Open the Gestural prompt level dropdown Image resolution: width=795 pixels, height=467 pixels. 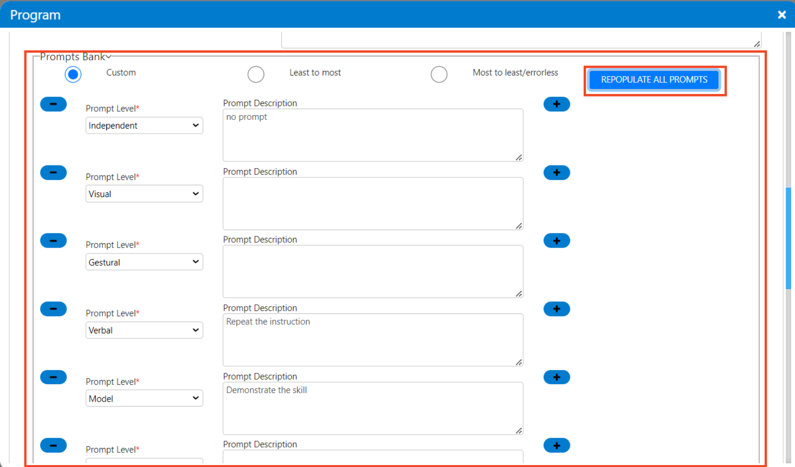[x=144, y=262]
